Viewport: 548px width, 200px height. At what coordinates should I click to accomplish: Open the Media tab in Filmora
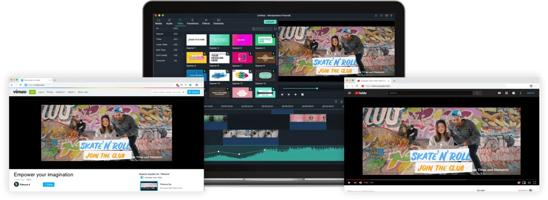click(158, 22)
